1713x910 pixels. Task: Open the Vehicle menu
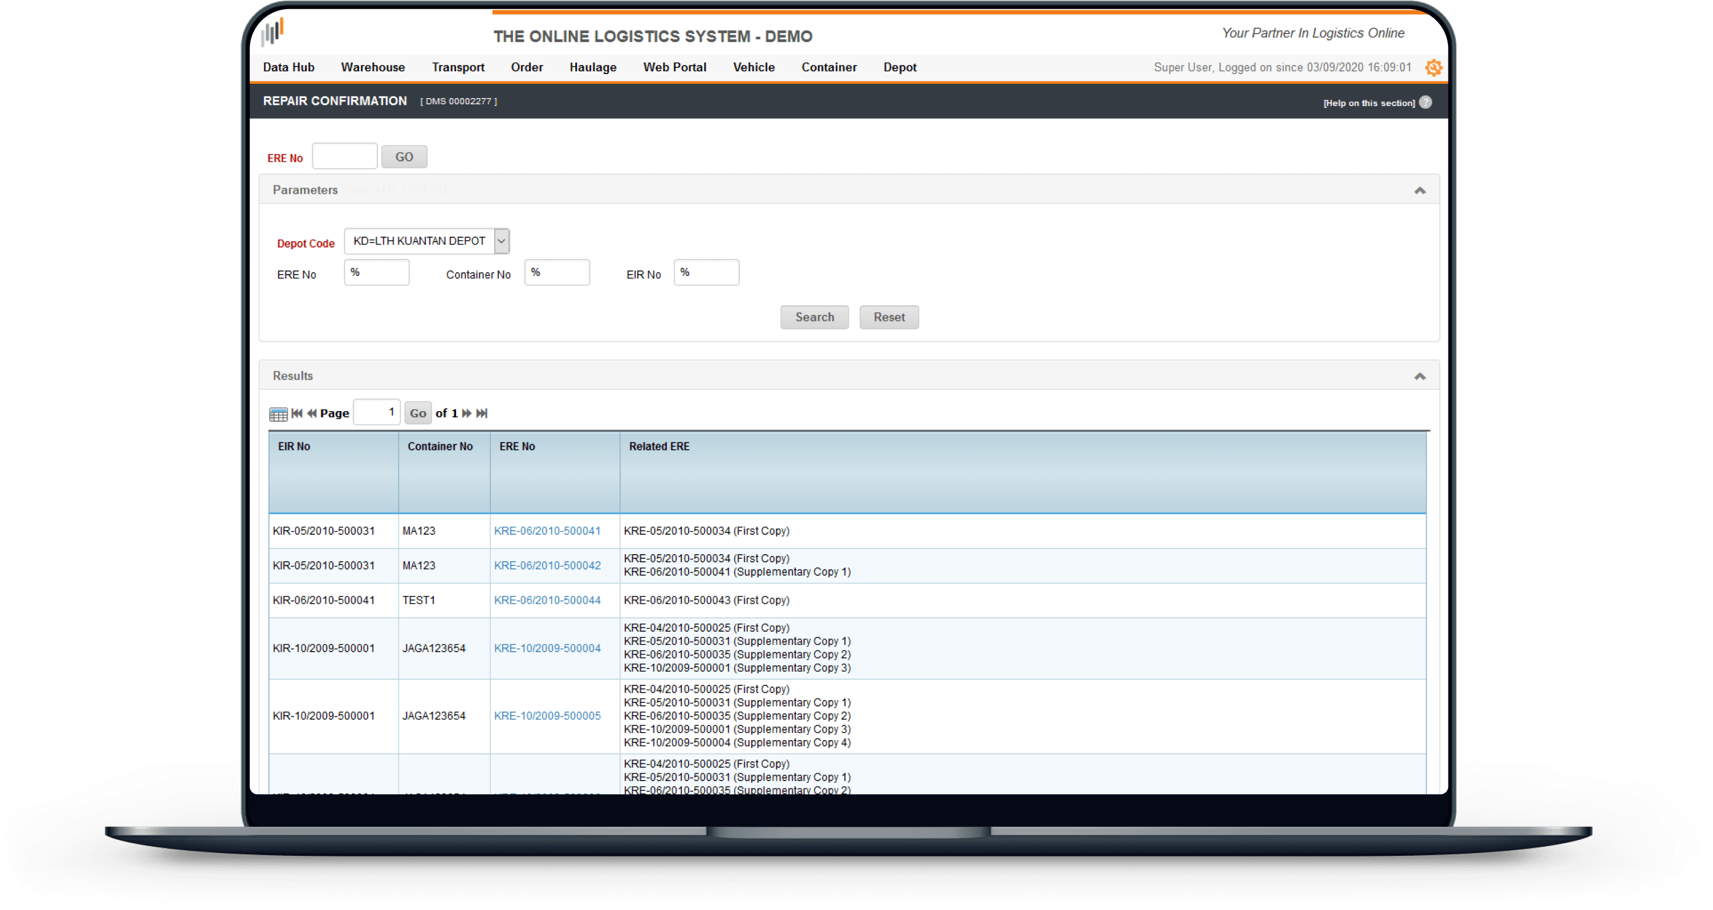pos(754,67)
